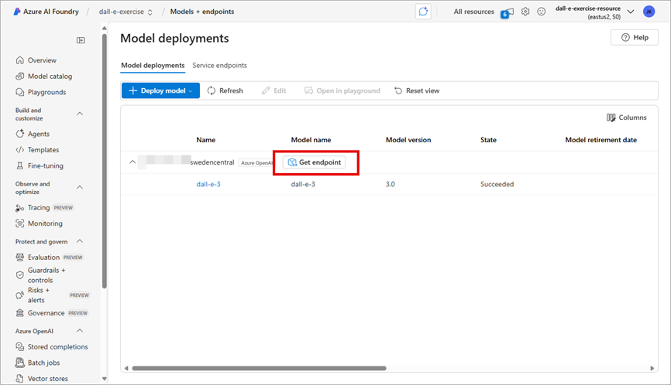Open Guardrails + controls
The image size is (671, 385).
pos(46,275)
